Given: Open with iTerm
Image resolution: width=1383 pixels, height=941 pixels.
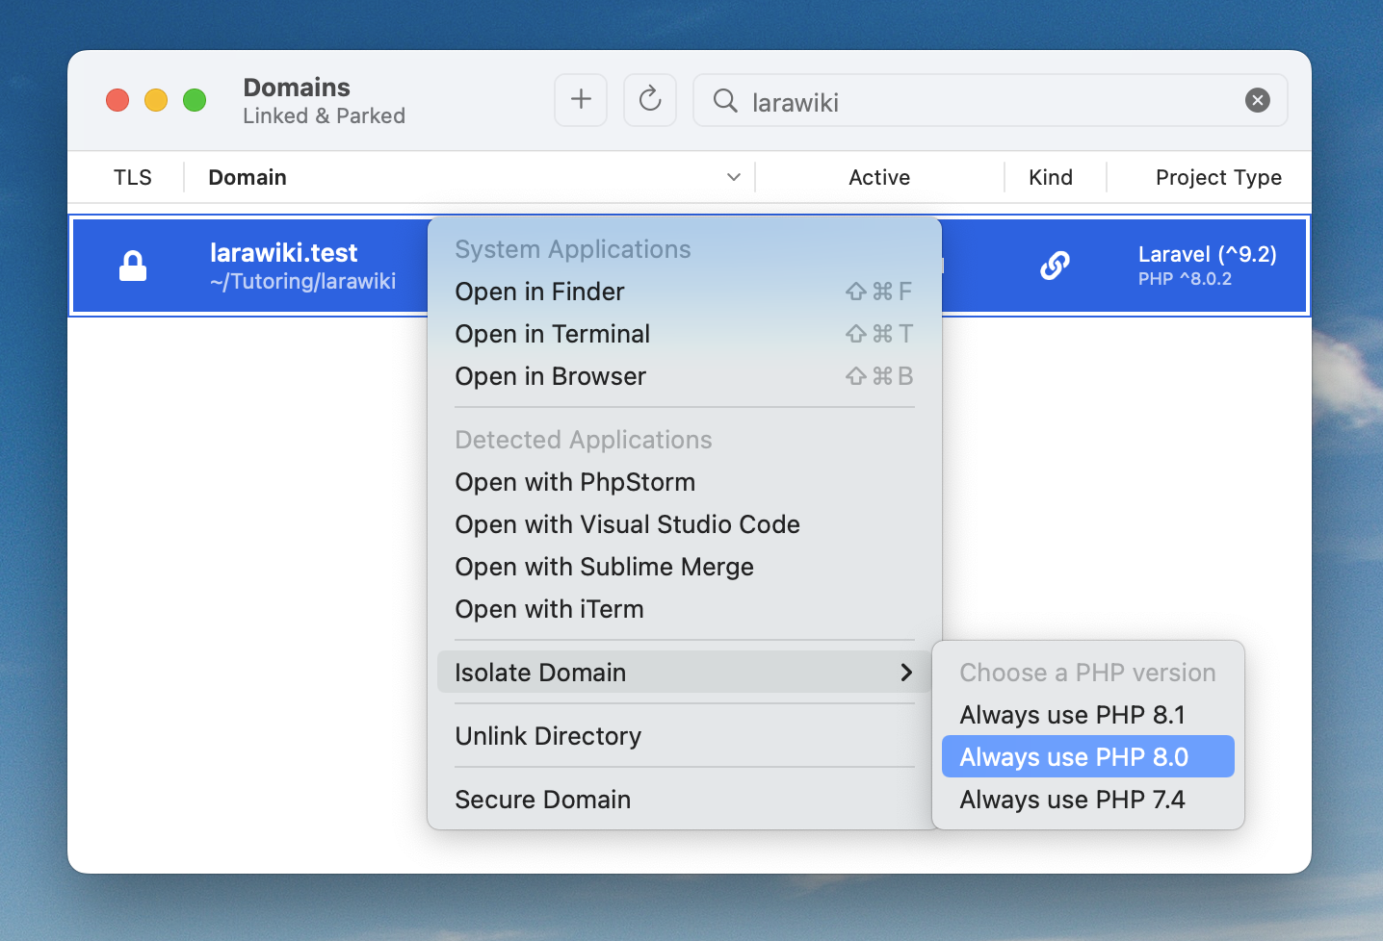Looking at the screenshot, I should tap(684, 609).
